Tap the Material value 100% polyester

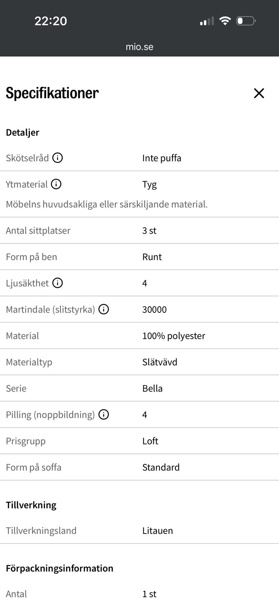coord(174,336)
